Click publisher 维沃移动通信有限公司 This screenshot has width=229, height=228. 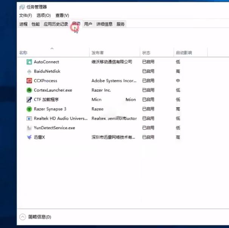[x=112, y=62]
